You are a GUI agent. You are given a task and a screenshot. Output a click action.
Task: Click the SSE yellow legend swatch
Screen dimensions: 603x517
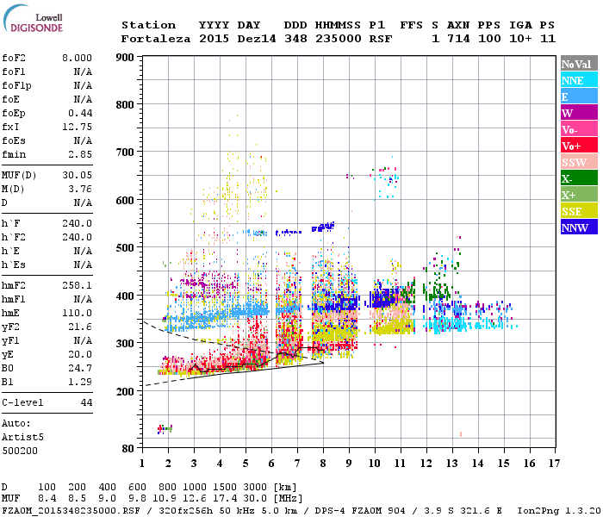click(579, 211)
